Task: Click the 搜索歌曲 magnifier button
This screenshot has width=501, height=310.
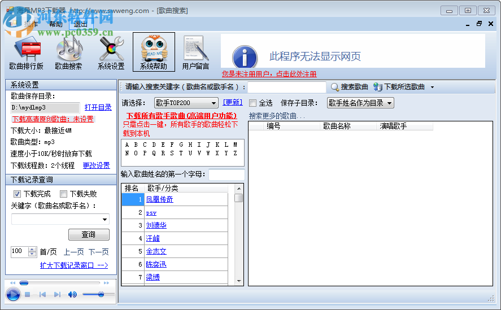Action: click(x=349, y=87)
